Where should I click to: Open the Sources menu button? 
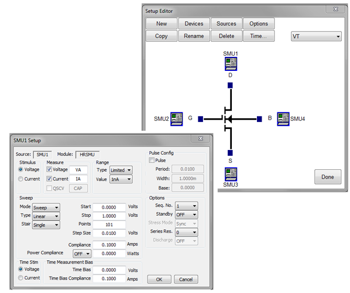pos(227,23)
